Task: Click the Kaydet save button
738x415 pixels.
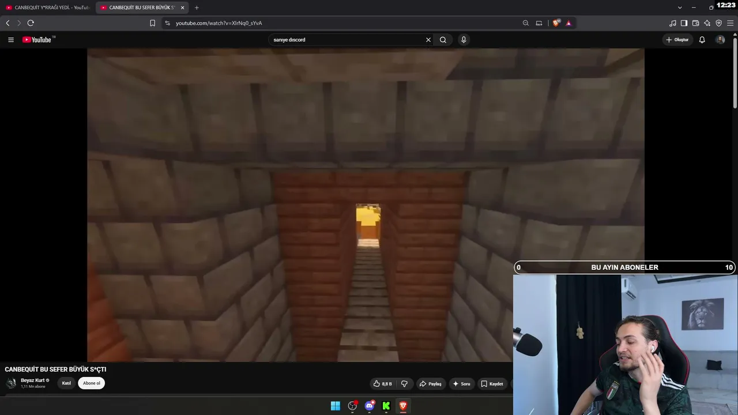Action: 492,384
